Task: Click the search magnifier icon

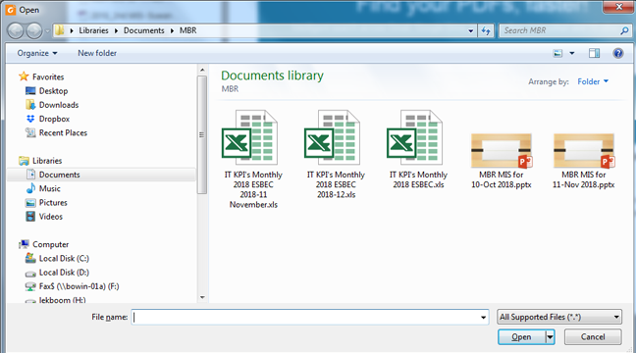Action: 624,30
